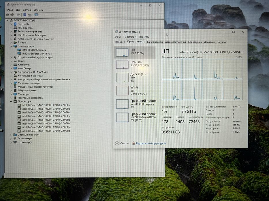The width and height of the screenshot is (269, 201).
Task: Select the Фотокамери camera icon in the device tree
Action: click(x=15, y=138)
